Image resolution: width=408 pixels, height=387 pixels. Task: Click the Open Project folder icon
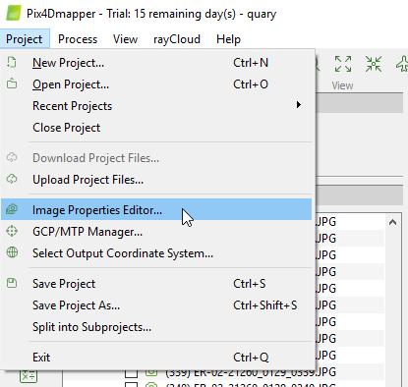(12, 83)
